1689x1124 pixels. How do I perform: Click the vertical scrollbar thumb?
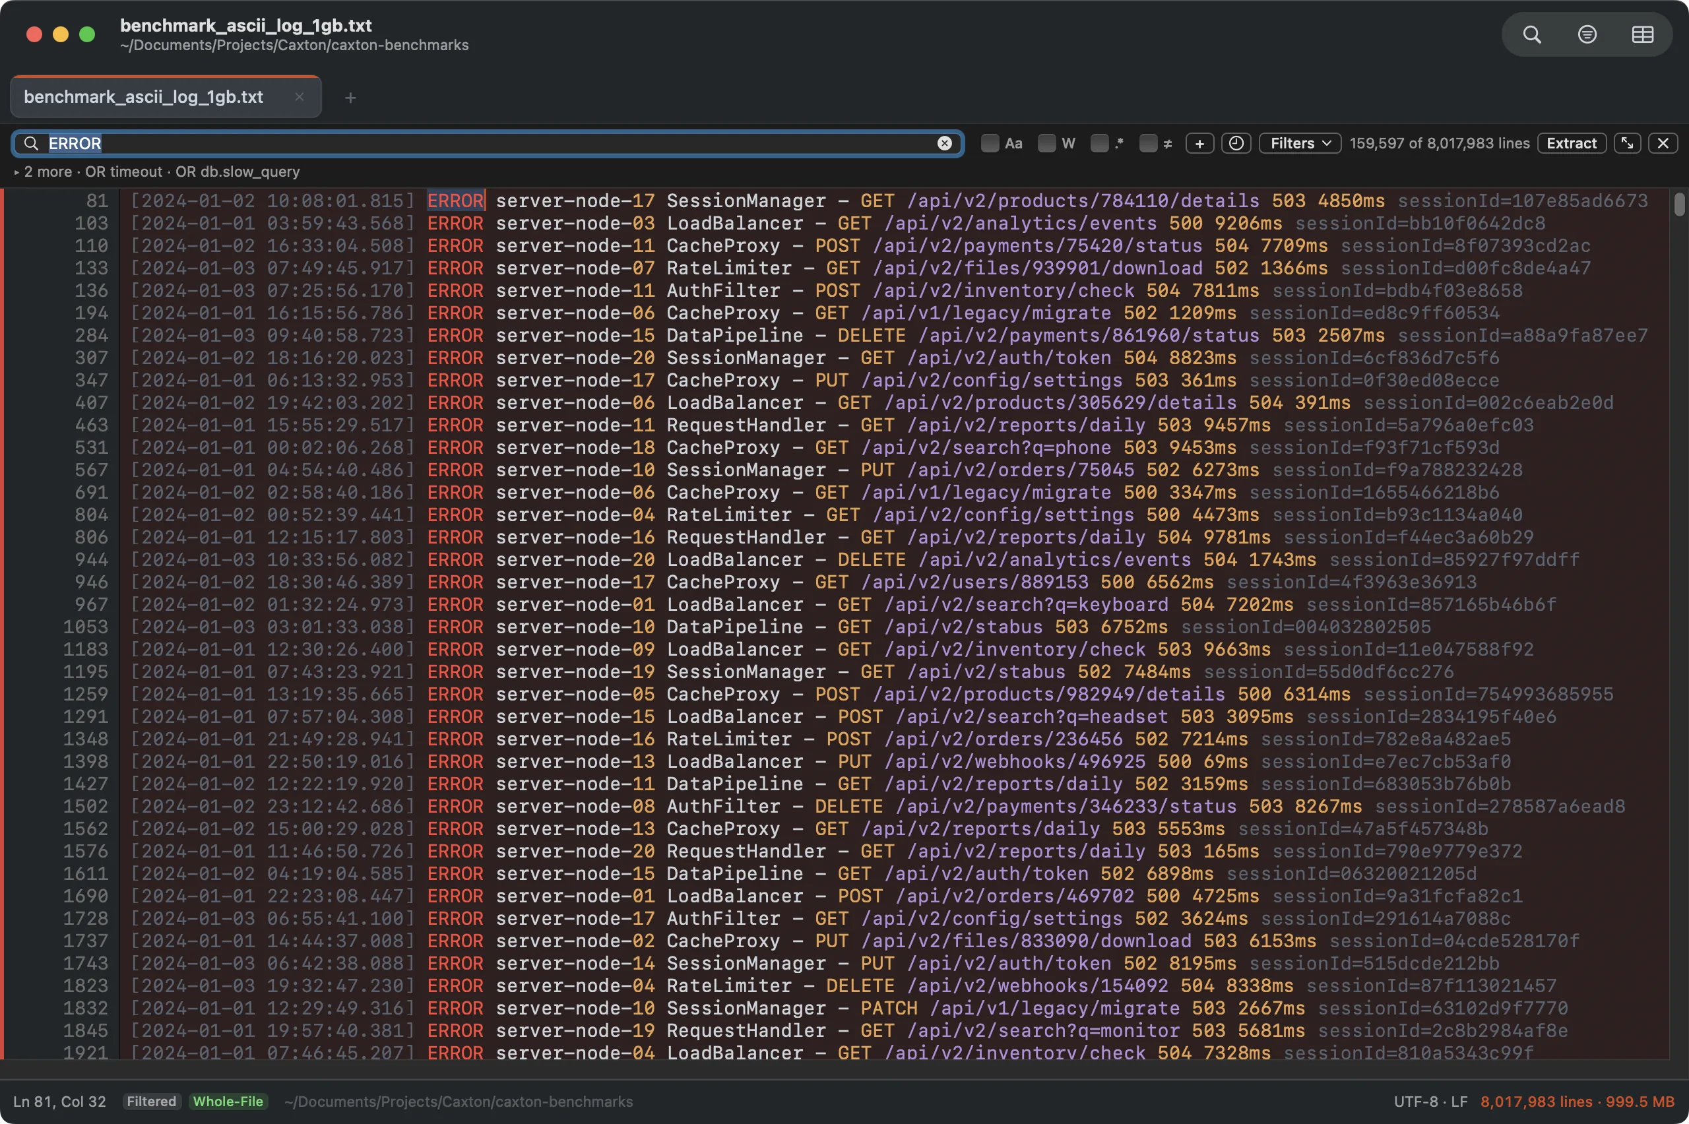pyautogui.click(x=1679, y=204)
